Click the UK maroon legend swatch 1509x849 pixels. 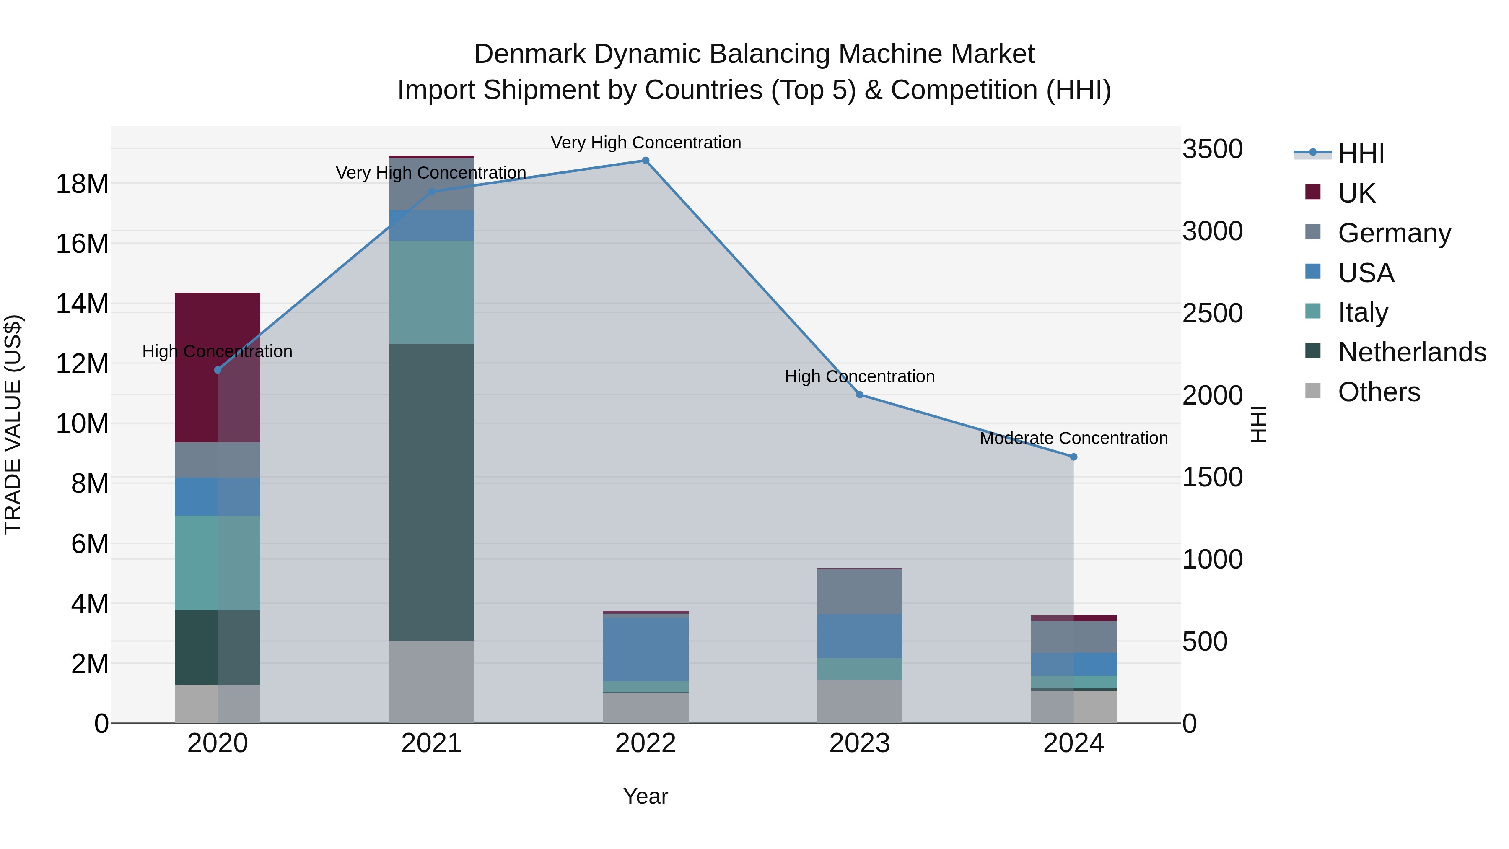1313,192
